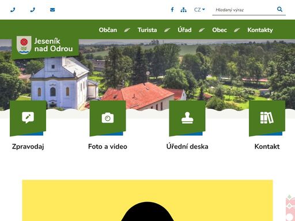Image resolution: width=295 pixels, height=221 pixels.
Task: Open the Úřad menu
Action: click(184, 30)
